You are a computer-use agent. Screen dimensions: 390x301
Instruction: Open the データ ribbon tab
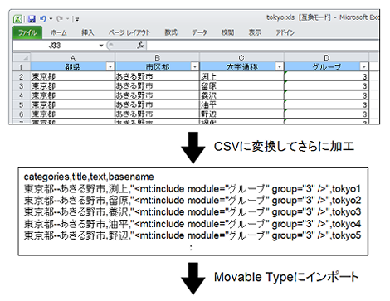point(199,32)
